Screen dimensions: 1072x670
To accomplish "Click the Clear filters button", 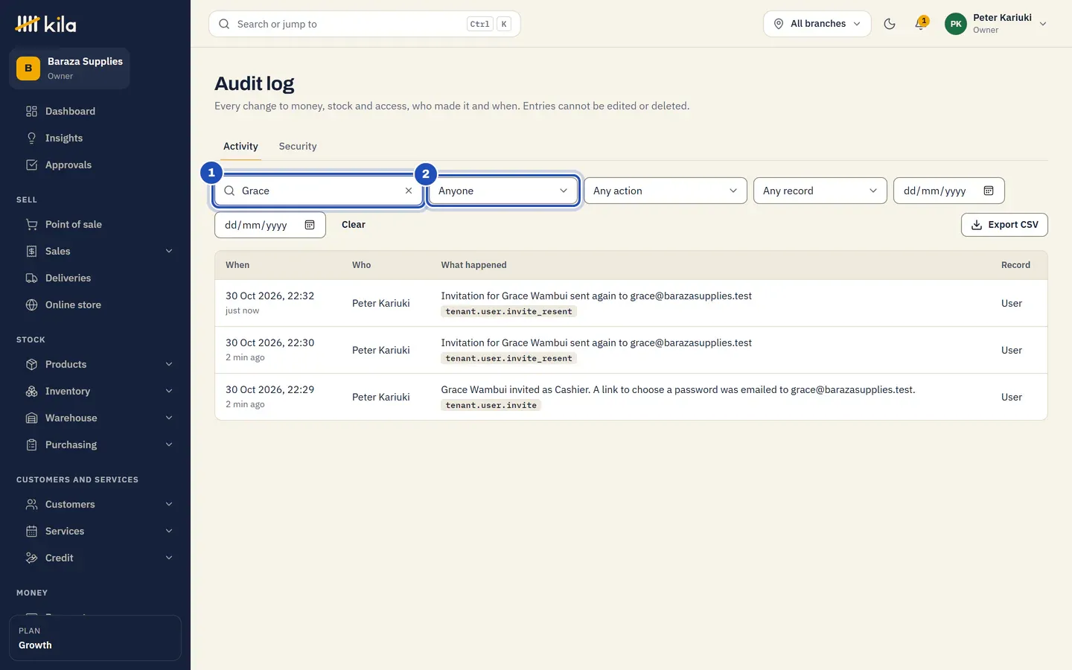I will click(x=354, y=225).
